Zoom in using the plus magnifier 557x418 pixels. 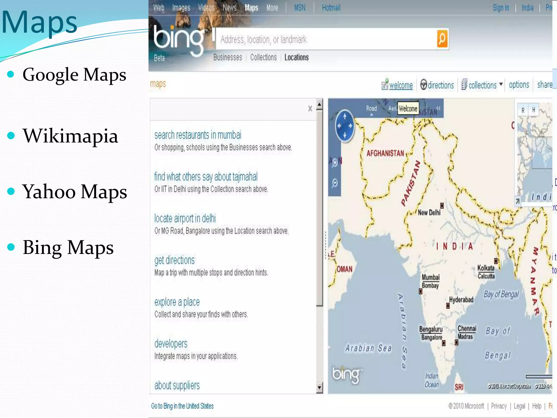335,163
